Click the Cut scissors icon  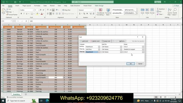click(x=7, y=9)
